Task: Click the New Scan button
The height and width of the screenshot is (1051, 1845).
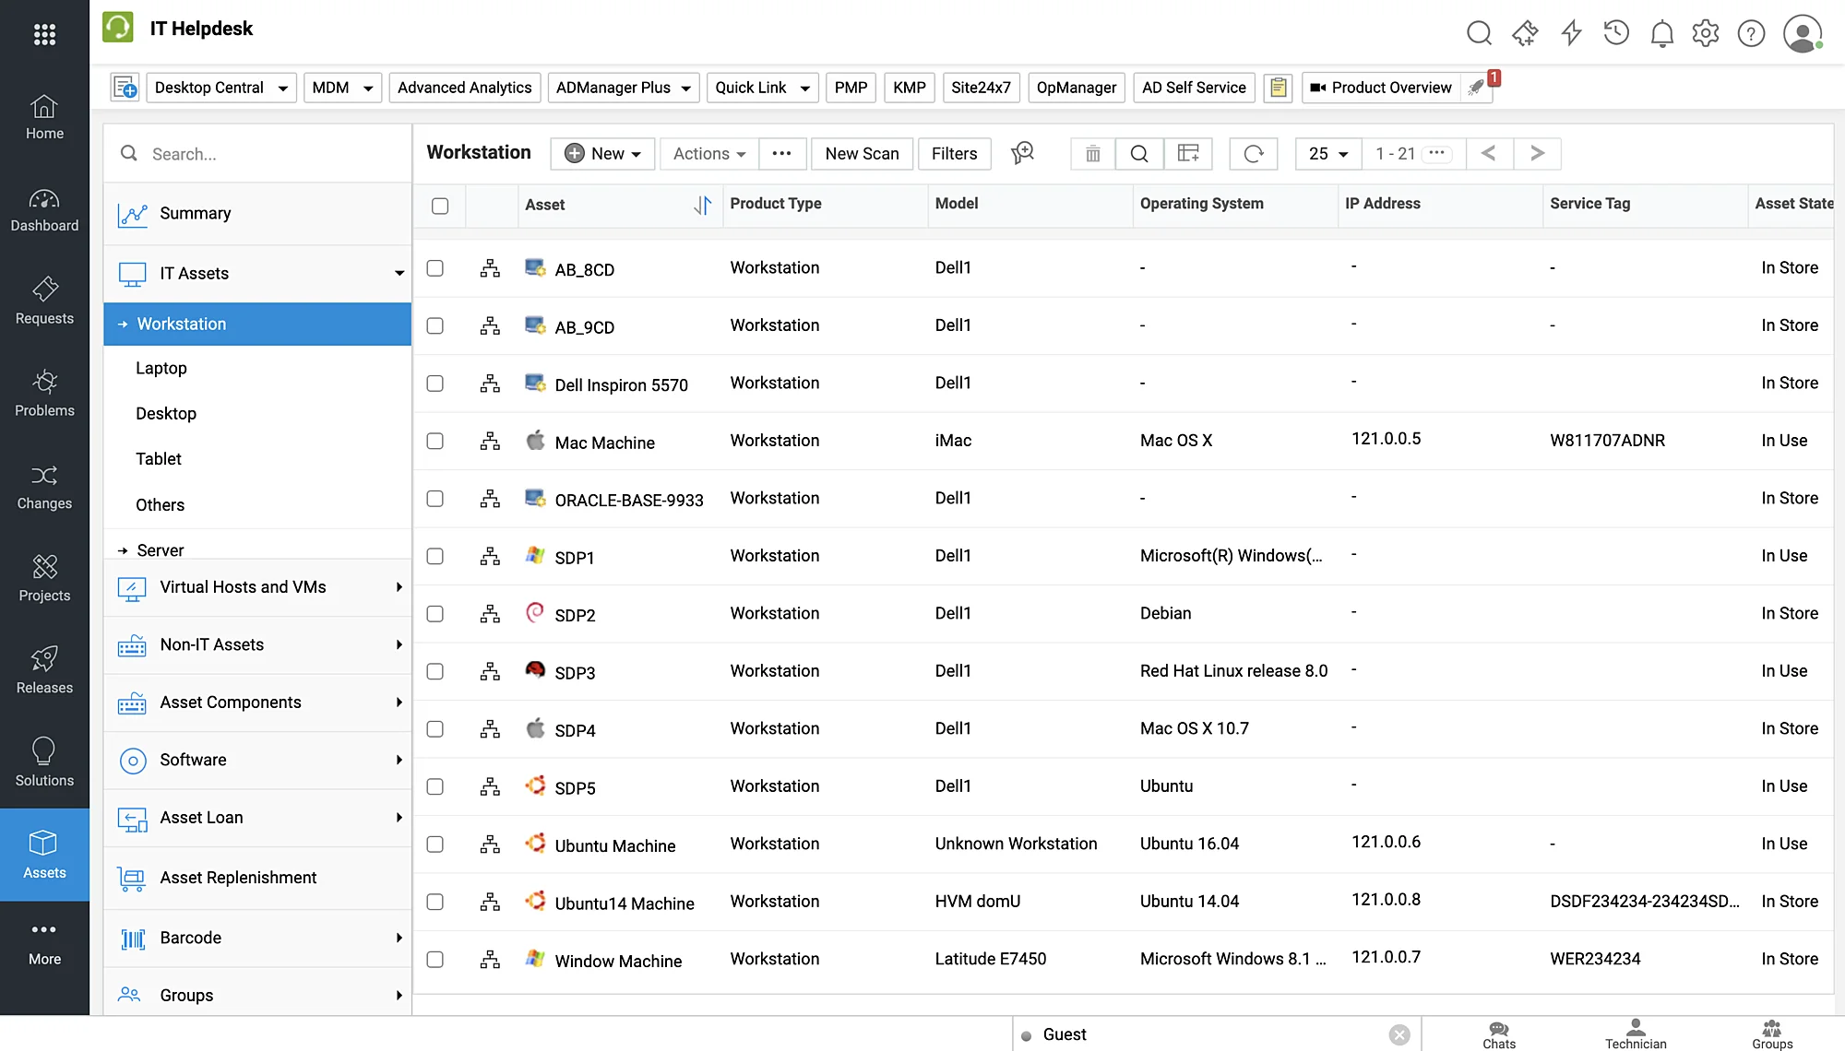Action: (862, 154)
